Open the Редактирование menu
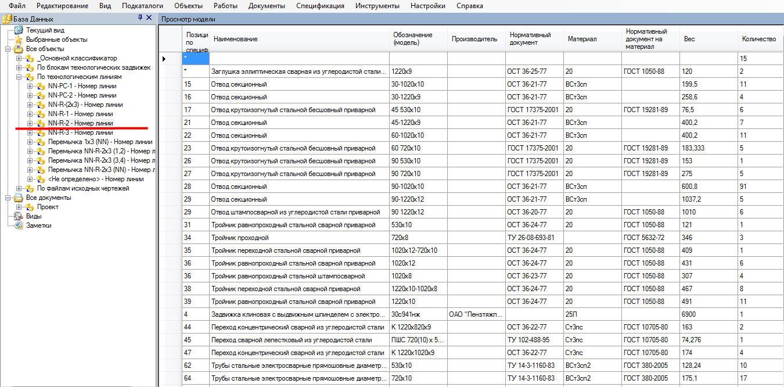784x387 pixels. point(62,6)
